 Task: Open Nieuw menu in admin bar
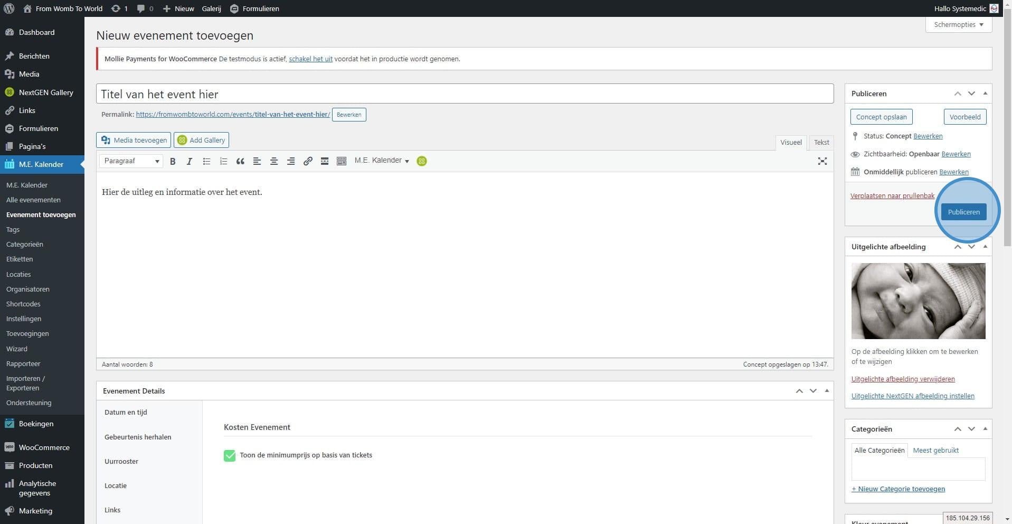(178, 8)
